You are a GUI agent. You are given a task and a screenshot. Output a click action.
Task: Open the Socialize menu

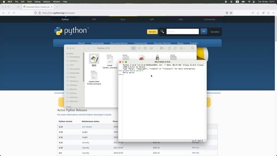215,32
